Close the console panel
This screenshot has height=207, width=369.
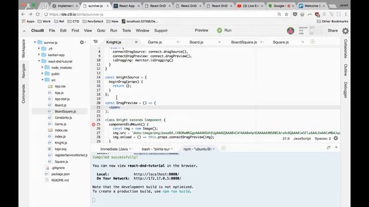pyautogui.click(x=336, y=147)
